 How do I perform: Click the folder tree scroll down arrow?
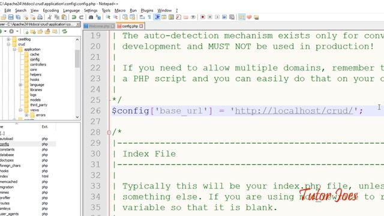(77, 117)
